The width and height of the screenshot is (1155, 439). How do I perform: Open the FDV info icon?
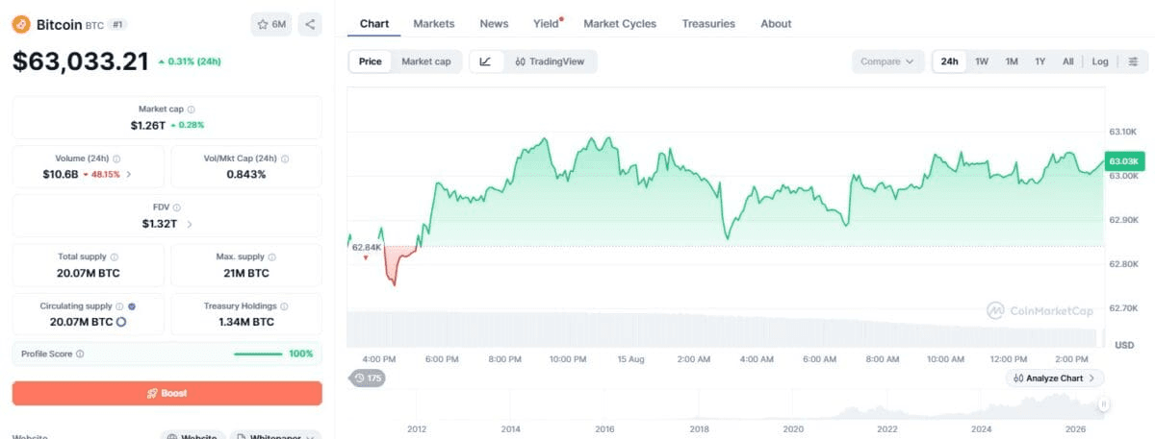click(x=176, y=207)
